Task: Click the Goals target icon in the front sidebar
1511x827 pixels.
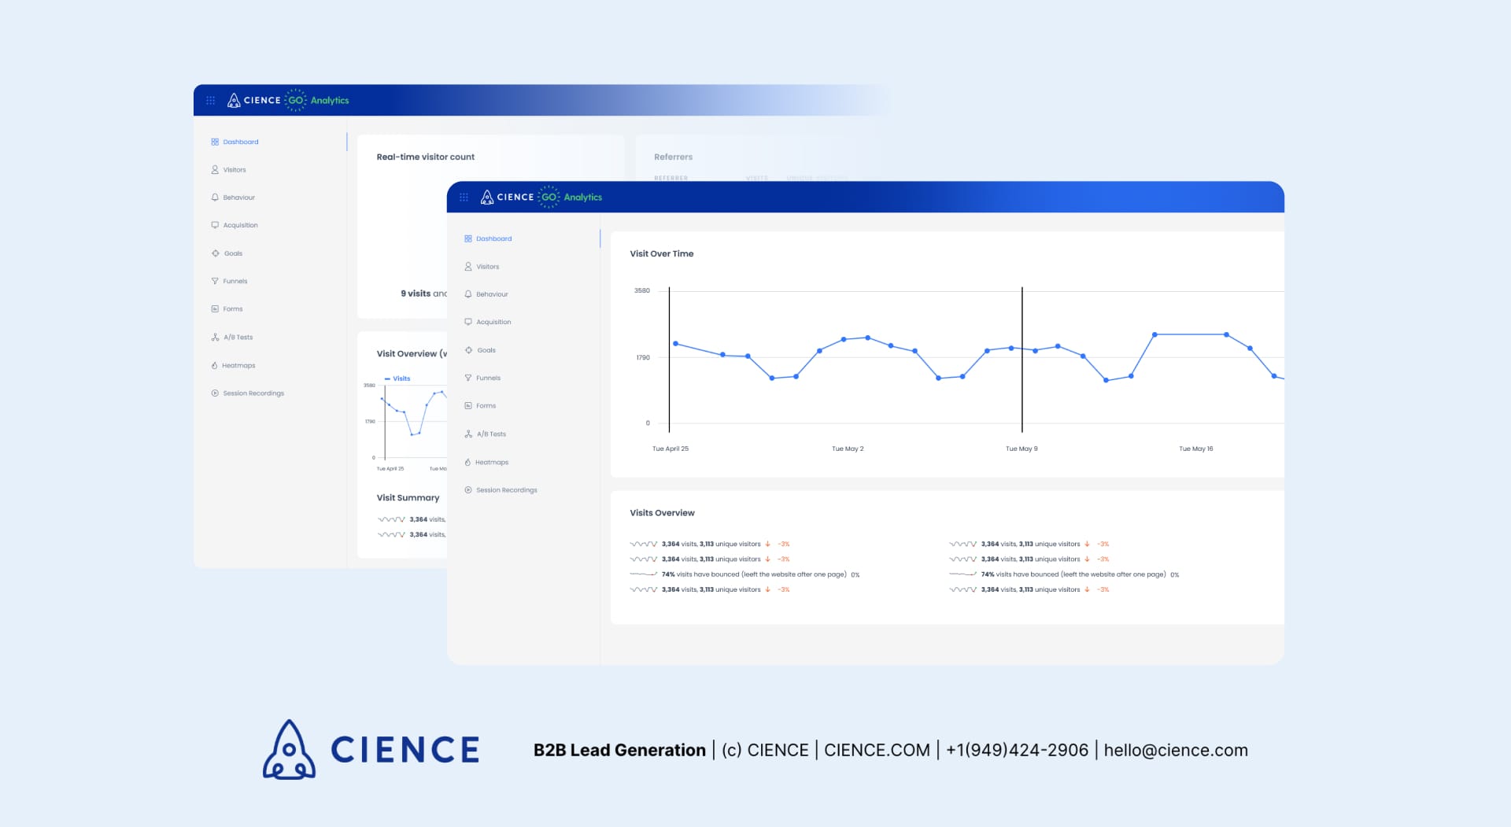Action: coord(468,350)
